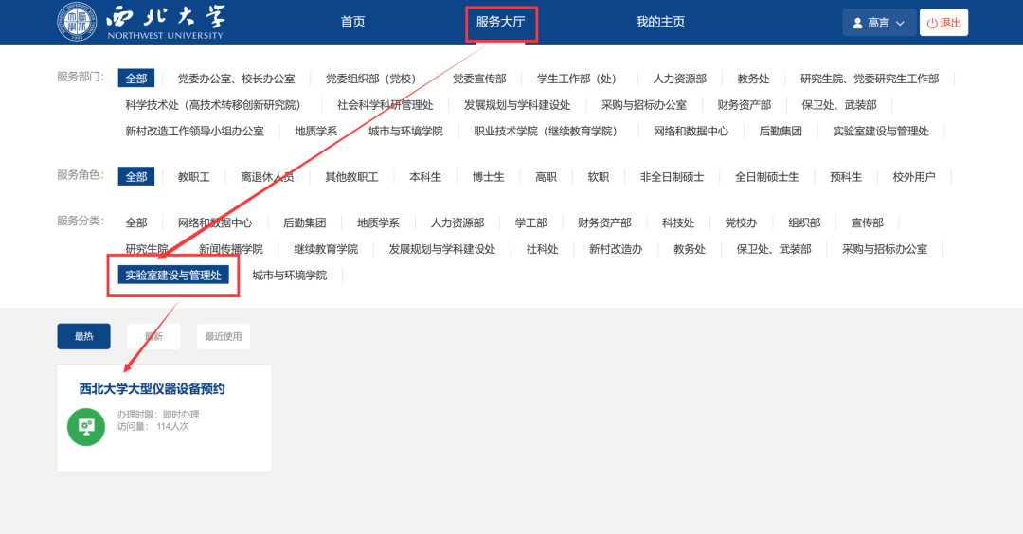Filter role by 预科生
This screenshot has height=534, width=1023.
coord(846,177)
